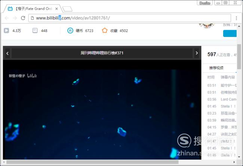Click the 收藏 4502 label

pos(119,31)
